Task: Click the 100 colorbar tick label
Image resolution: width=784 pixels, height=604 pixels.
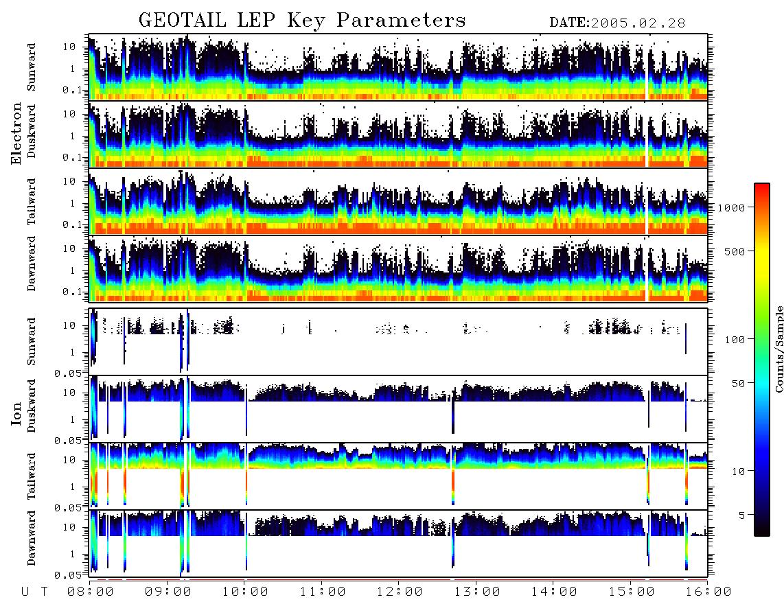Action: tap(735, 340)
